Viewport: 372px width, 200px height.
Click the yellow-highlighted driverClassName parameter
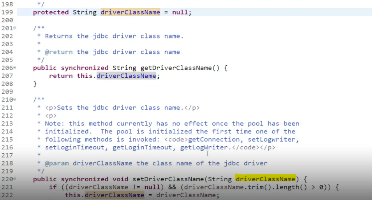[x=266, y=179]
